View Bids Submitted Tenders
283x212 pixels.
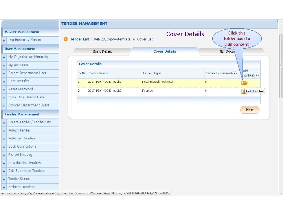tap(26, 171)
